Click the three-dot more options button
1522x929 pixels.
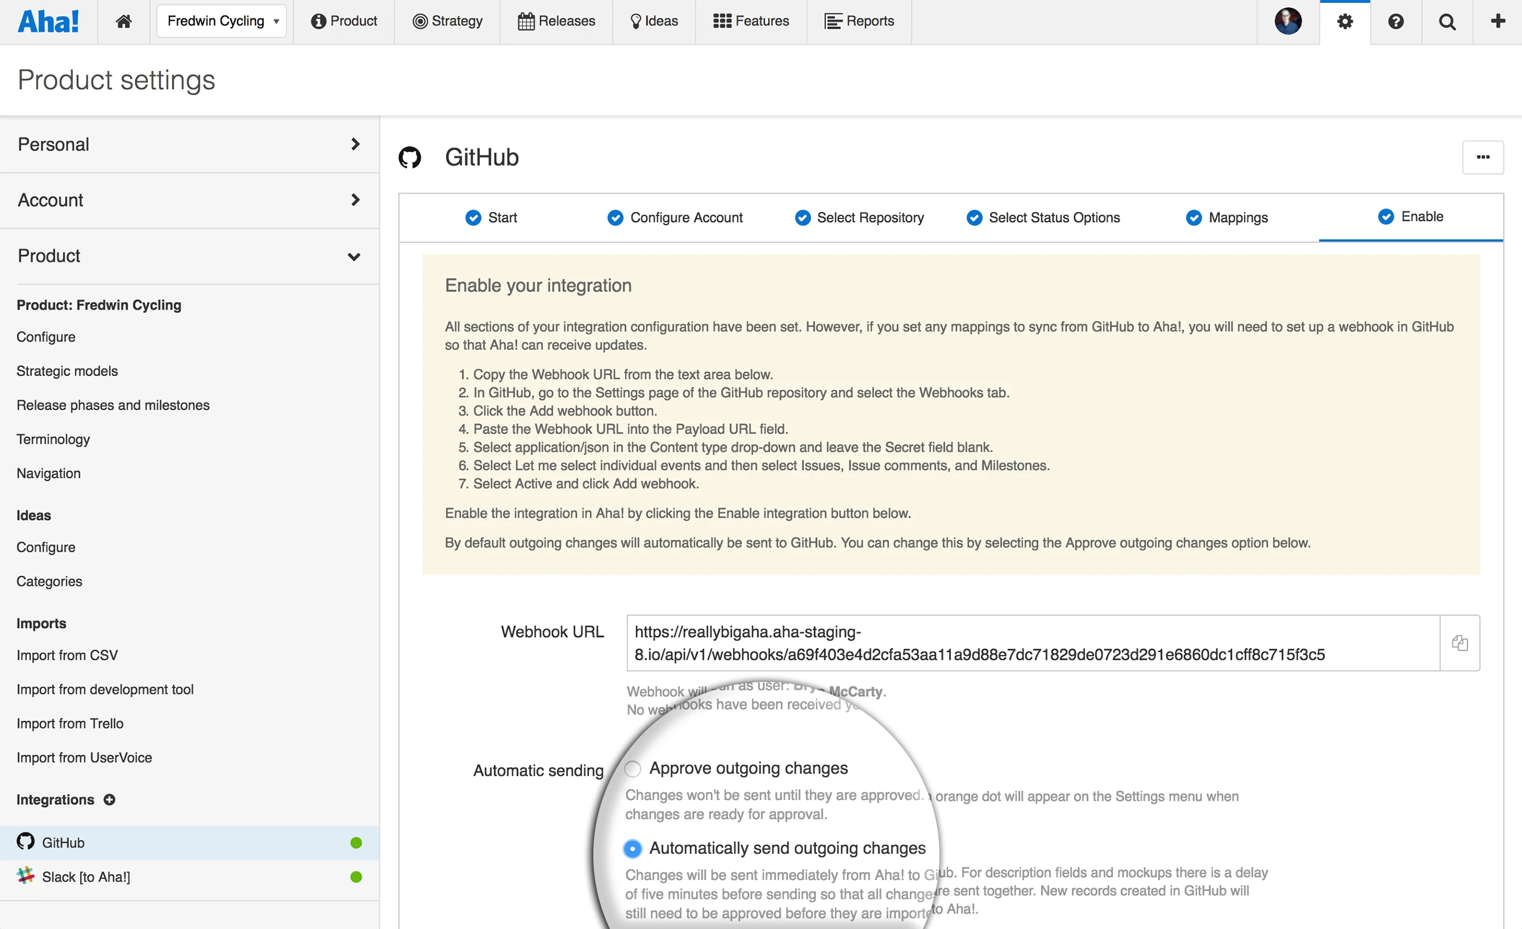tap(1483, 157)
